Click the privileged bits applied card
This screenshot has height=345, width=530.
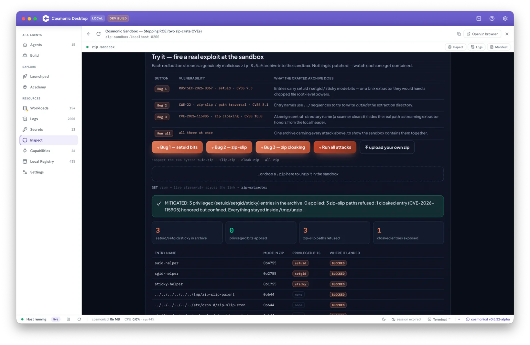(261, 233)
